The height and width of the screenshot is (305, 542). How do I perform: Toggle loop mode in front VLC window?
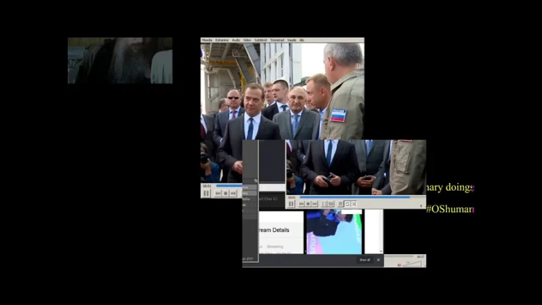coord(347,204)
